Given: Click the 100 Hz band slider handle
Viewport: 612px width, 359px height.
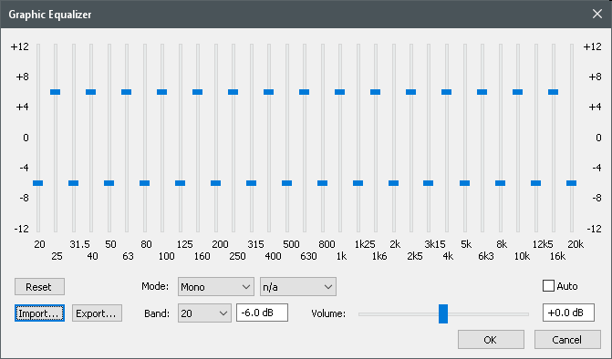Looking at the screenshot, I should point(162,92).
